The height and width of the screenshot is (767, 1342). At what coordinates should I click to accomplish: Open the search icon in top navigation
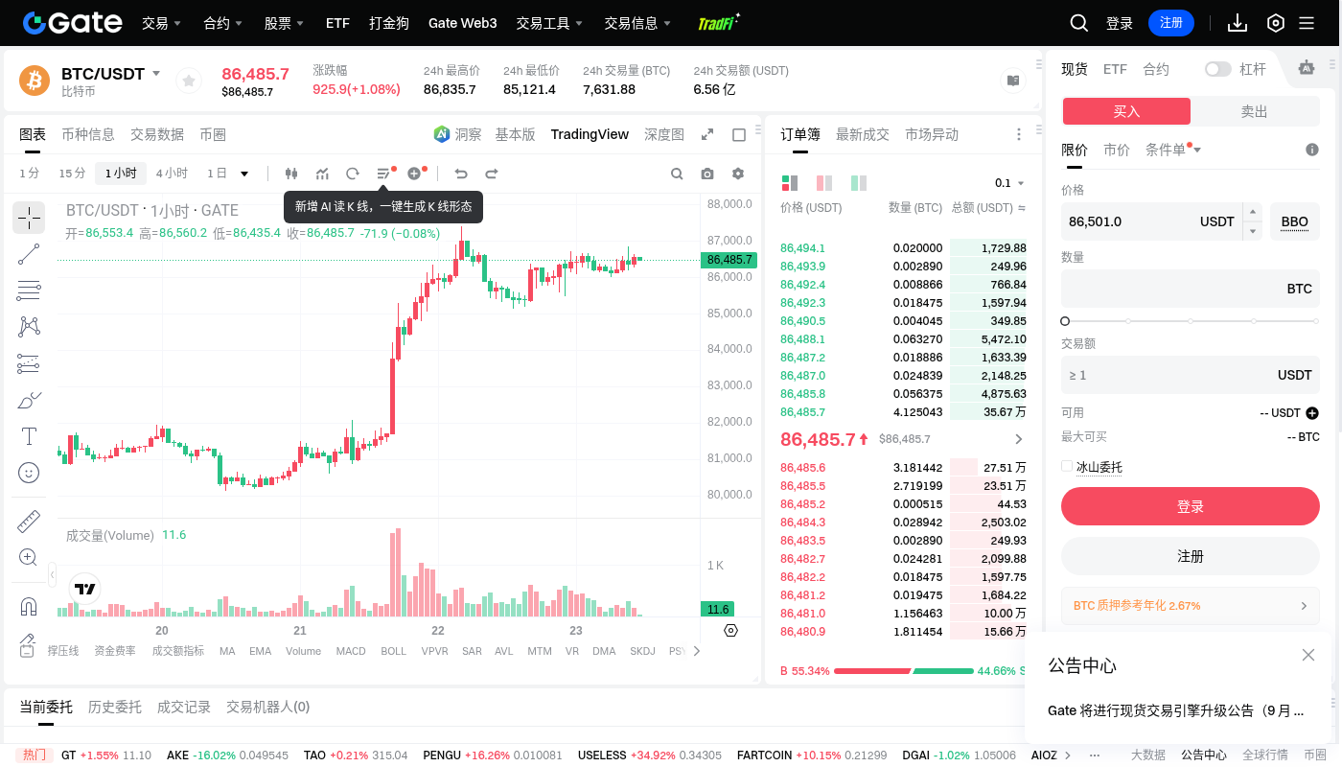(x=1079, y=23)
